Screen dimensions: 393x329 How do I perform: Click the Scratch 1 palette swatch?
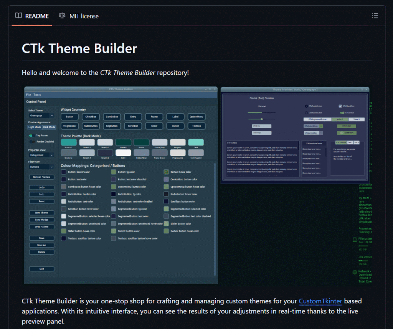click(x=69, y=142)
